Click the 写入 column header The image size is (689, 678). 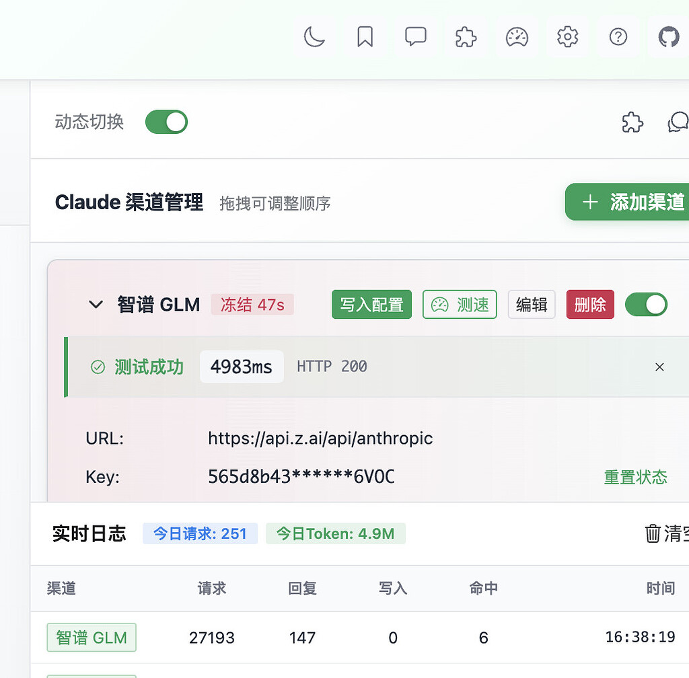(393, 588)
